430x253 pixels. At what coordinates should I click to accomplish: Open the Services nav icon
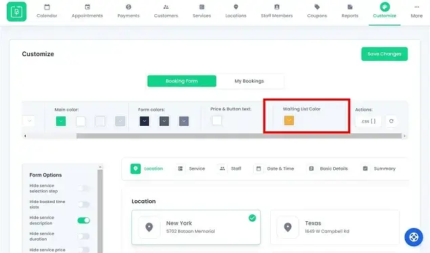click(202, 7)
